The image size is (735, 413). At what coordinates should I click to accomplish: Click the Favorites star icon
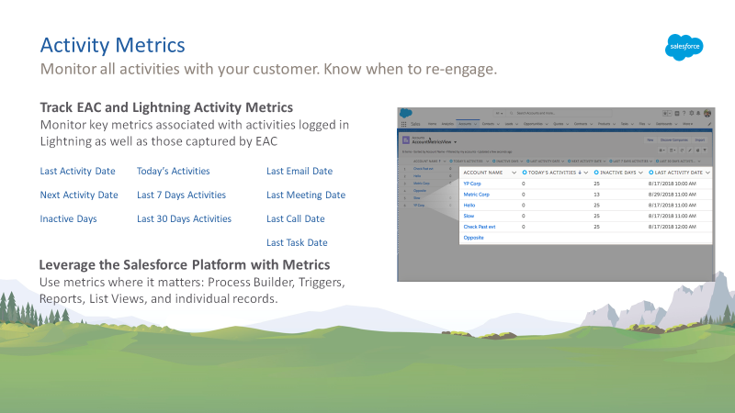(665, 113)
